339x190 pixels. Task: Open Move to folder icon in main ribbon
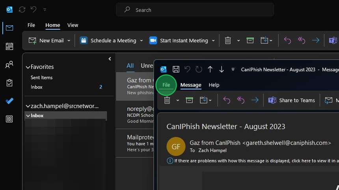266,40
